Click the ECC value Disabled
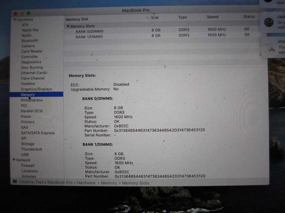 click(x=121, y=84)
